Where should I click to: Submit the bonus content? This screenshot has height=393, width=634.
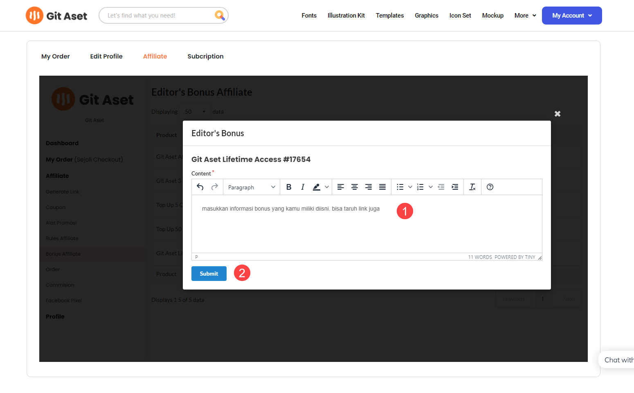pyautogui.click(x=209, y=274)
